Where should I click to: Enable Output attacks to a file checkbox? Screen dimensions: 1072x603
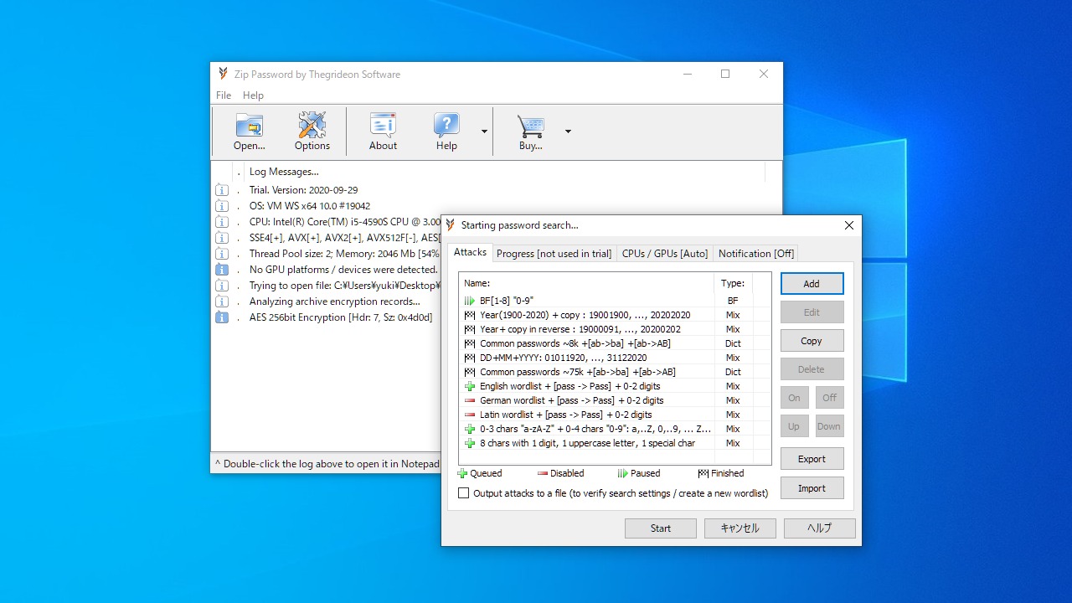tap(464, 493)
